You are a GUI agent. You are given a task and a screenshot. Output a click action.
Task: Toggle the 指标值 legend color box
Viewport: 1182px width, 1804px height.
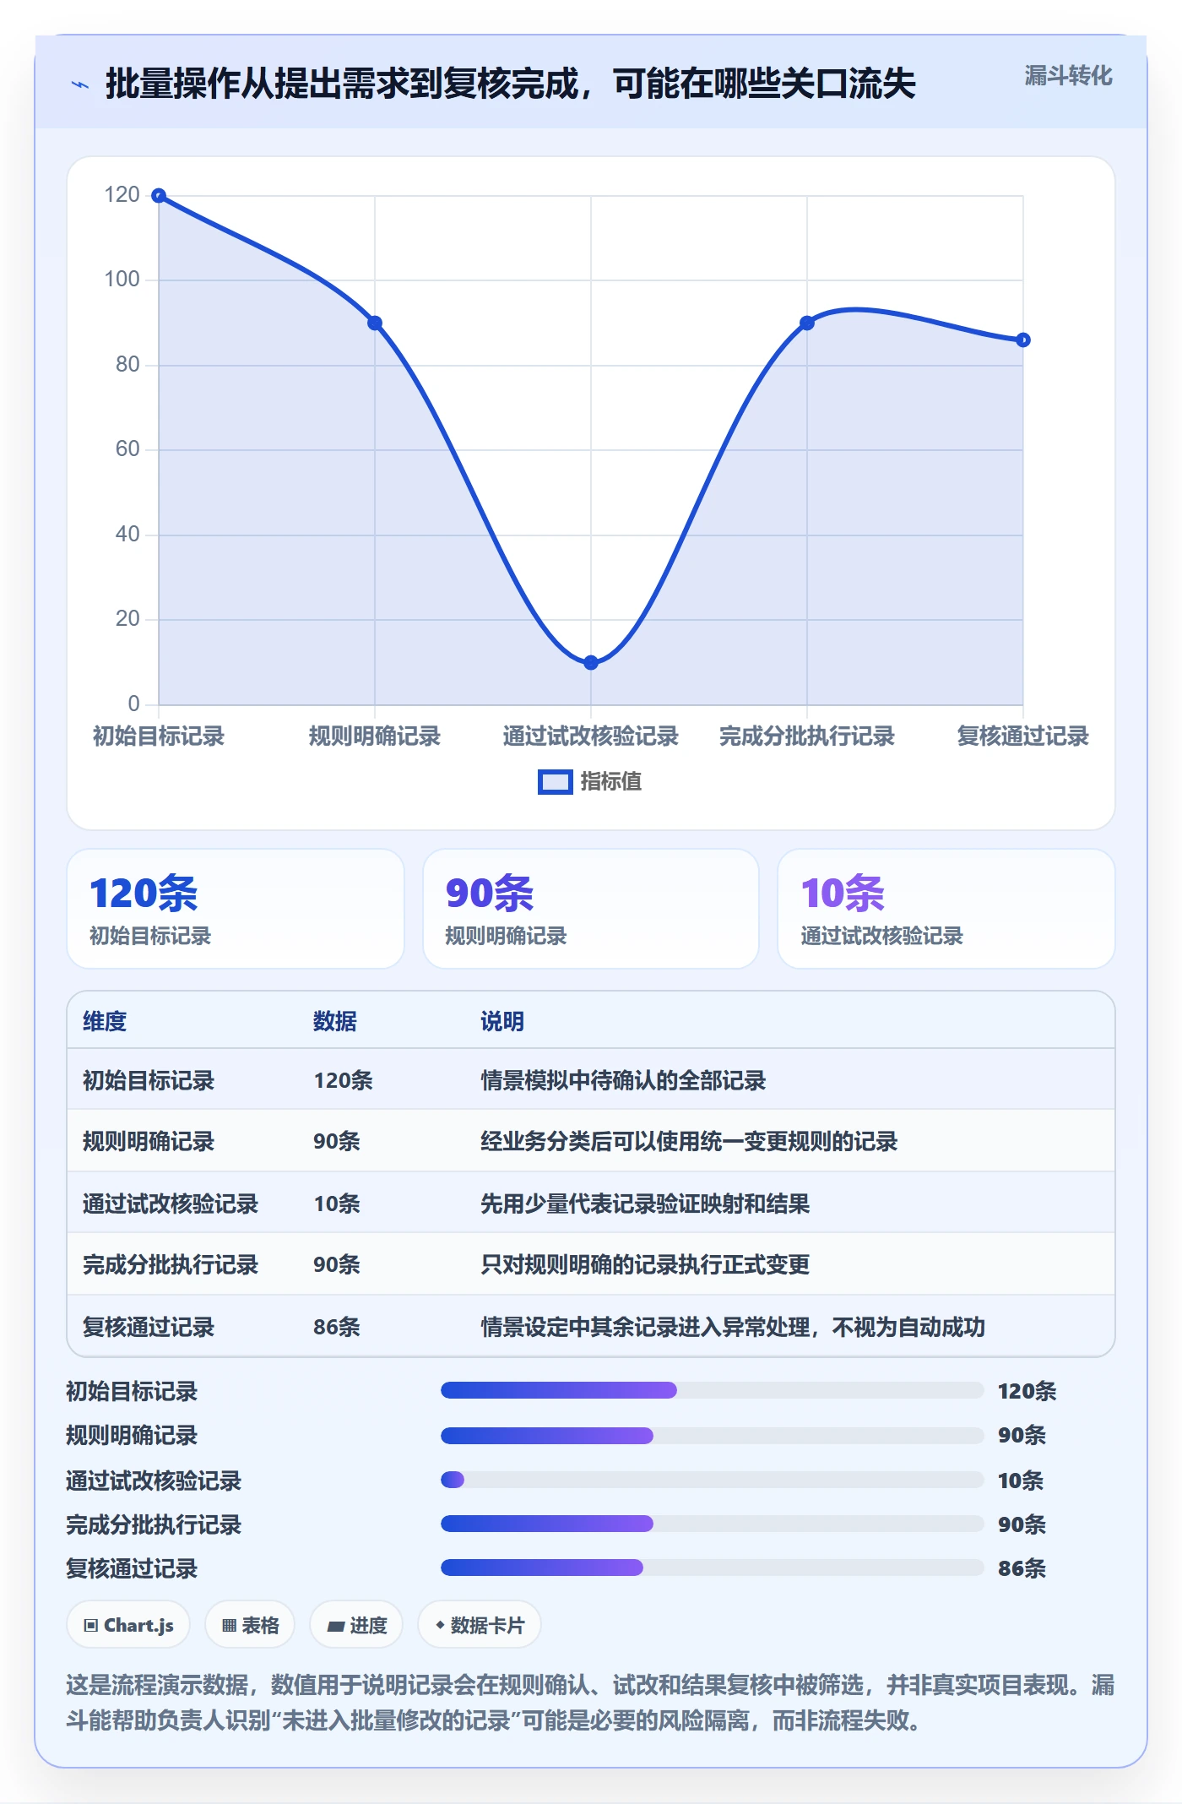coord(556,782)
